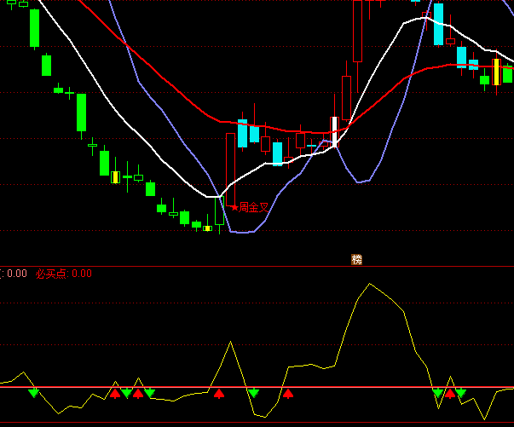Click the leftmost green down arrow

[x=33, y=393]
